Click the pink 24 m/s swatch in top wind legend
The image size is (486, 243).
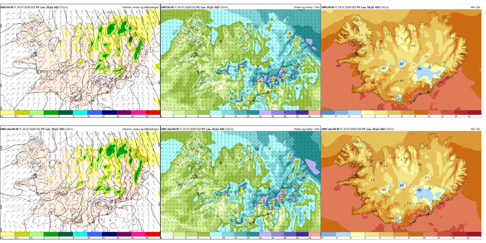coord(314,112)
